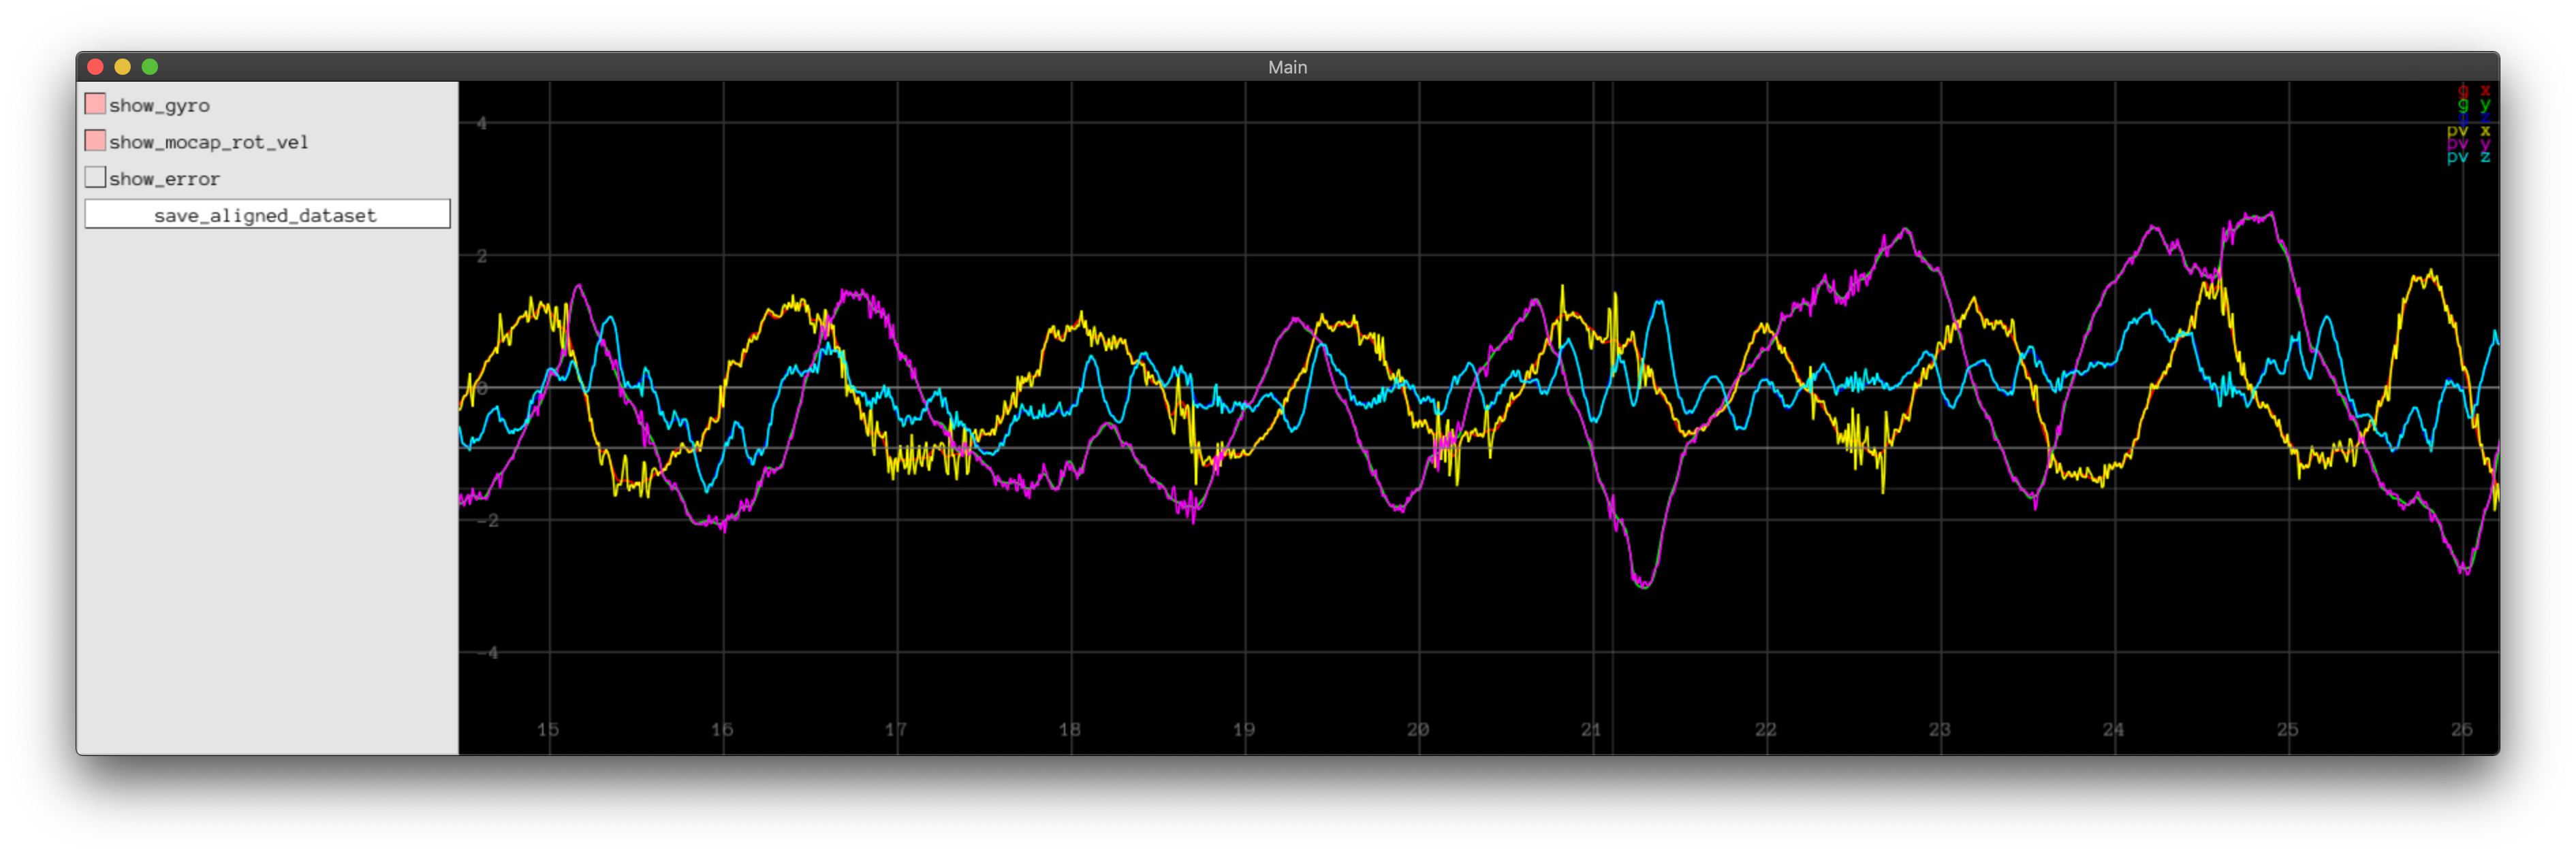Viewport: 2576px width, 856px height.
Task: Click the y-axis tick label 2
Action: click(x=482, y=256)
